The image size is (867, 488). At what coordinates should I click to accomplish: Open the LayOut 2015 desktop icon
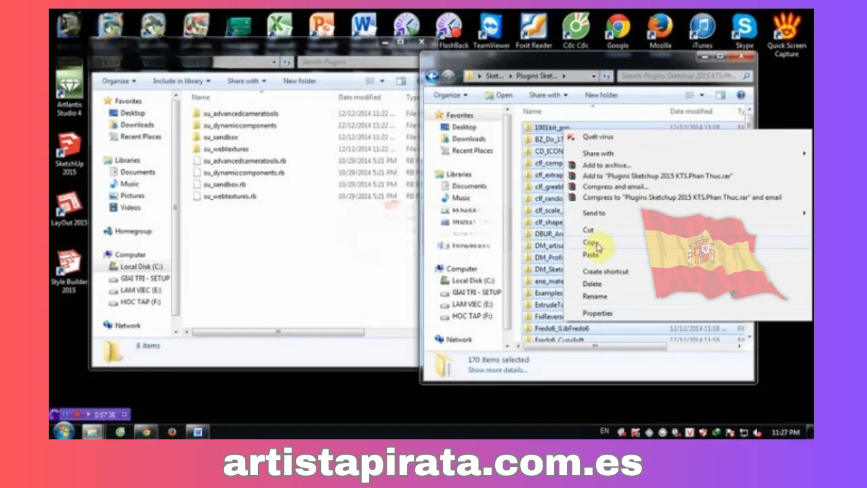tap(69, 209)
